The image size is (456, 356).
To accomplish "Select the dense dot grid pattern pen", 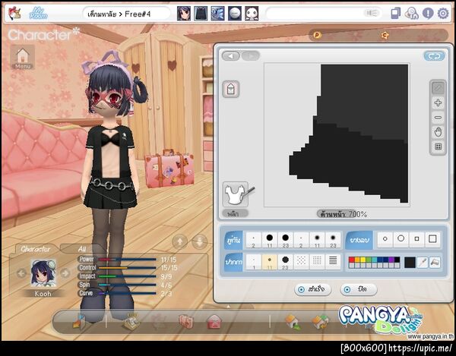I will 317,261.
